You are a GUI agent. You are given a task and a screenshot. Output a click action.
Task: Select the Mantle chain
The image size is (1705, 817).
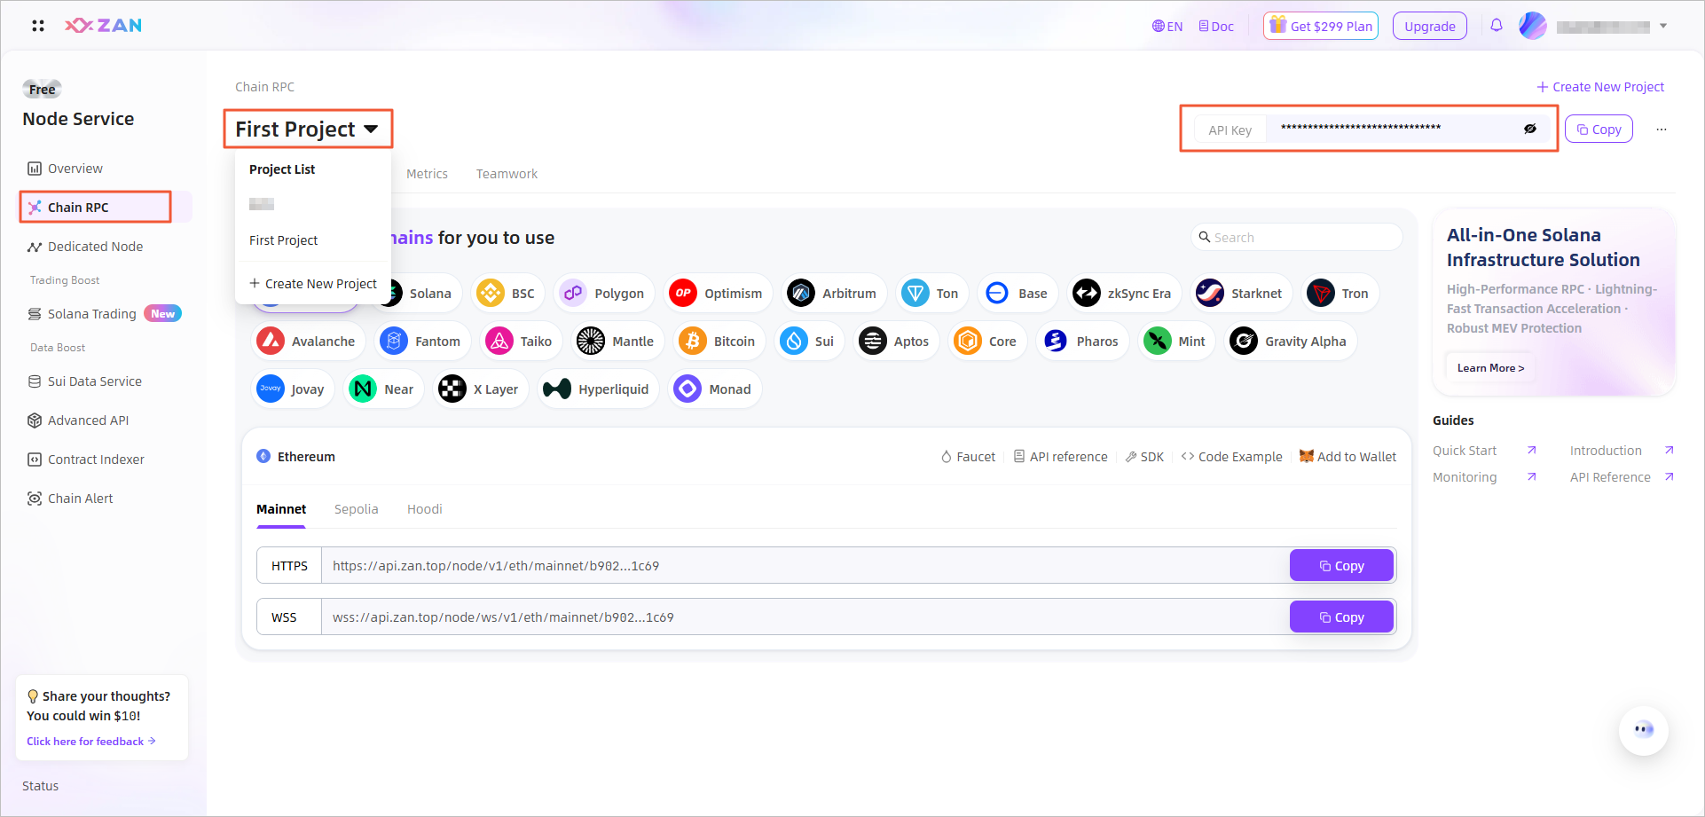click(617, 342)
